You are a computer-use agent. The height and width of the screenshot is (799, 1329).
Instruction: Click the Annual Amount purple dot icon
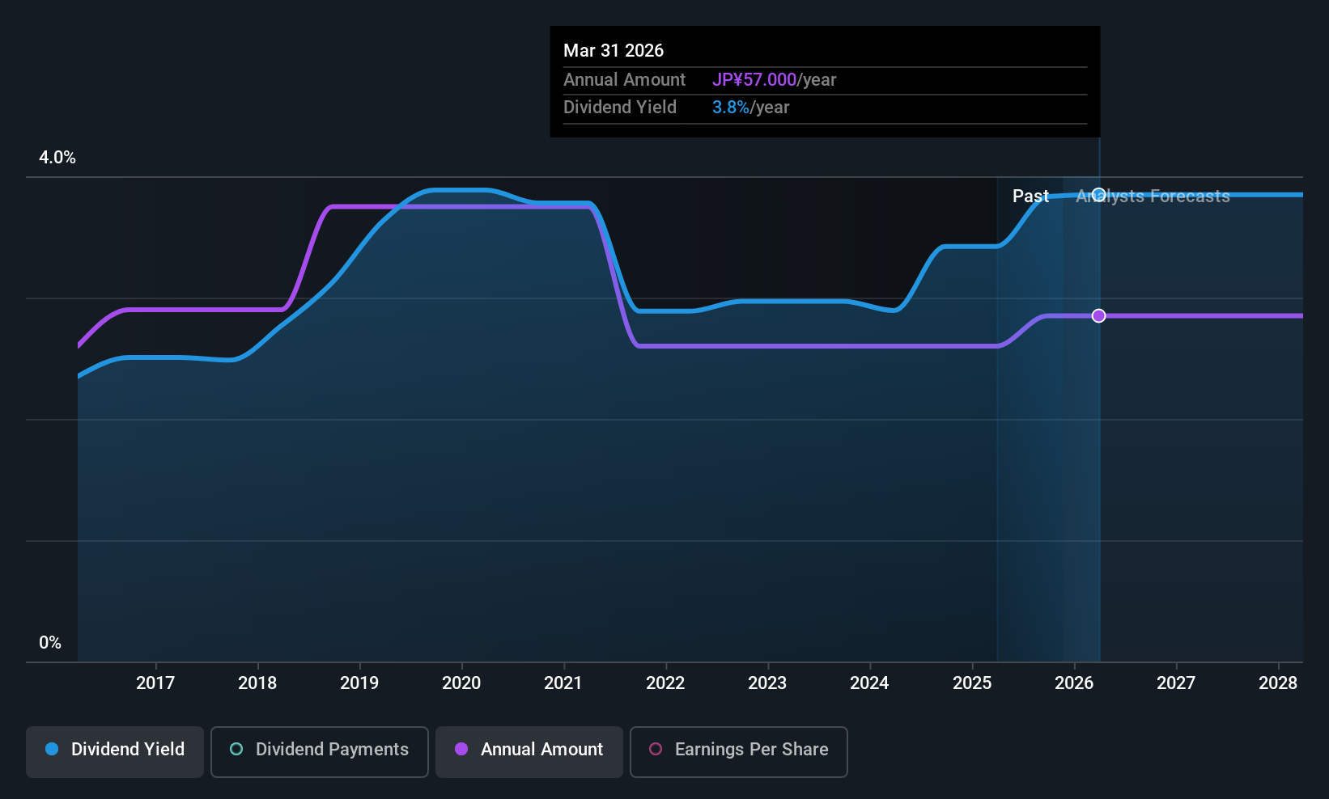pos(461,750)
